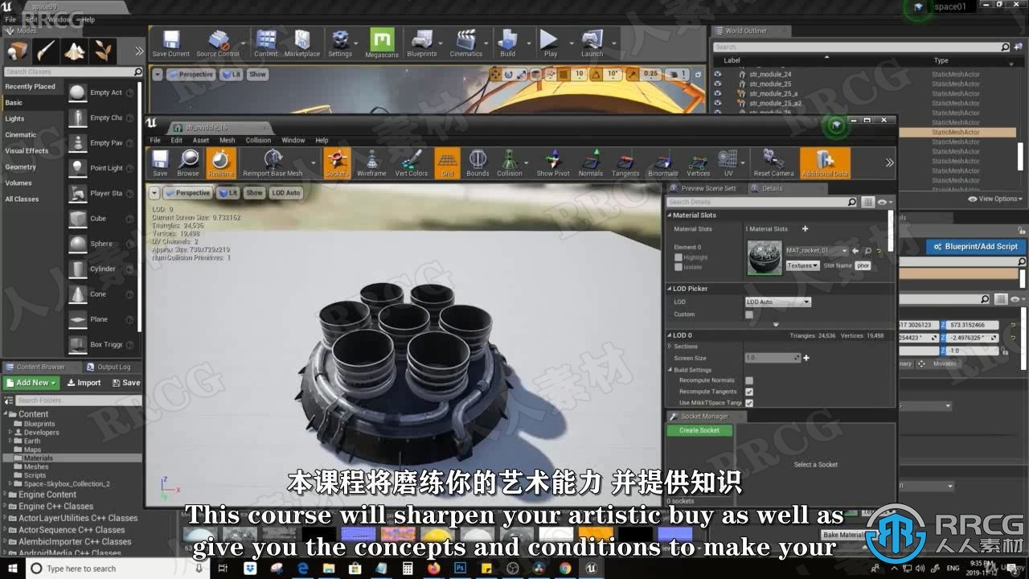Click the Blueprint/Add Script button

975,247
